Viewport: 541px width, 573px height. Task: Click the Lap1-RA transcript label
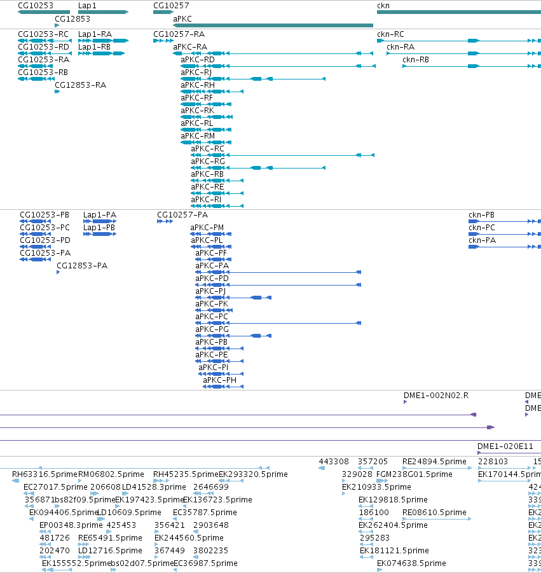(x=95, y=34)
